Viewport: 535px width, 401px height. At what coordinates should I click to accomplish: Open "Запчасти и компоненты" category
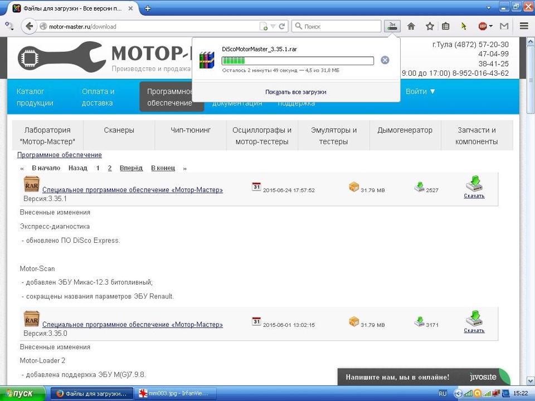point(476,135)
